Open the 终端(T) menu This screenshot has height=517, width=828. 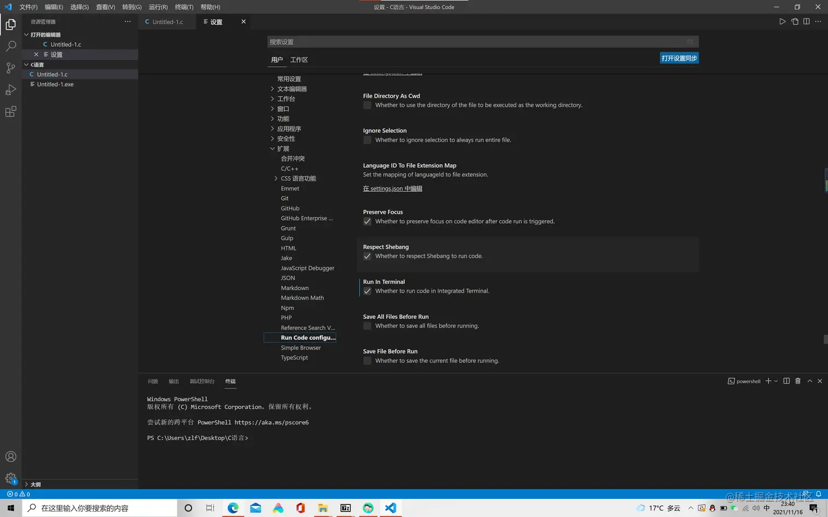pyautogui.click(x=184, y=7)
